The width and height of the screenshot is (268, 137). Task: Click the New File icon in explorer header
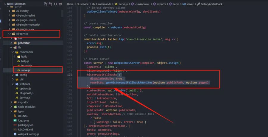[x=45, y=4]
